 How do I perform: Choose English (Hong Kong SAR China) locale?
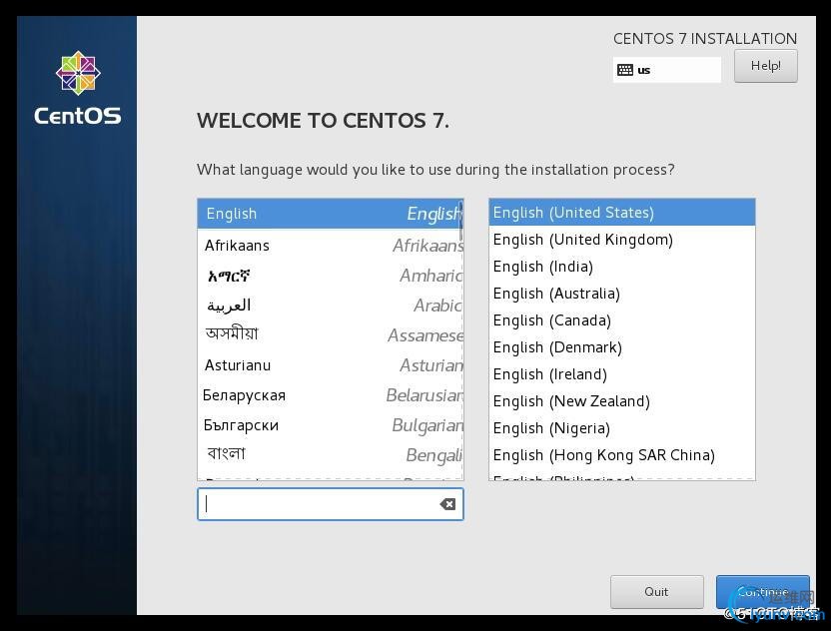(x=622, y=455)
